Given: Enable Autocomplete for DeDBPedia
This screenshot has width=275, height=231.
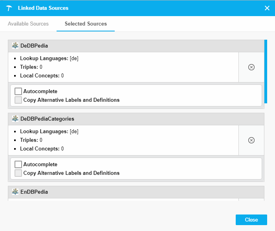Looking at the screenshot, I should tap(18, 92).
